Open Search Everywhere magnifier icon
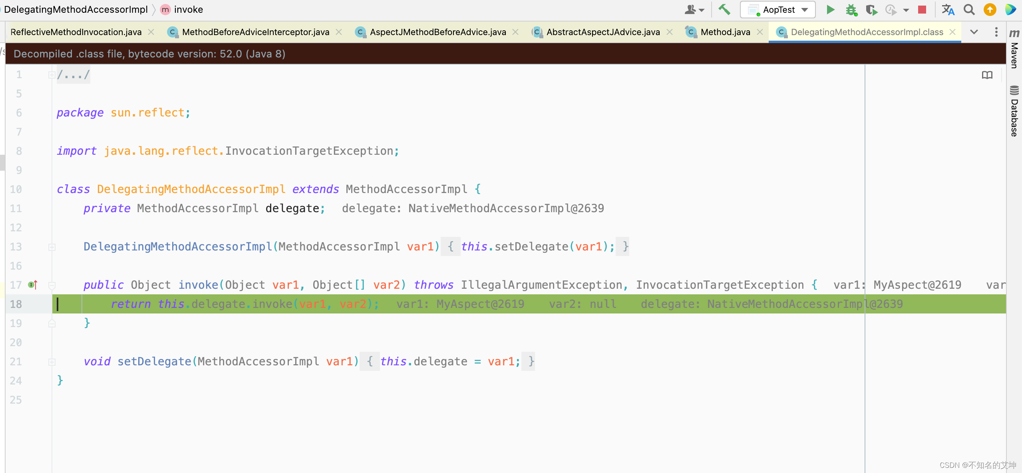The image size is (1022, 473). pyautogui.click(x=969, y=10)
